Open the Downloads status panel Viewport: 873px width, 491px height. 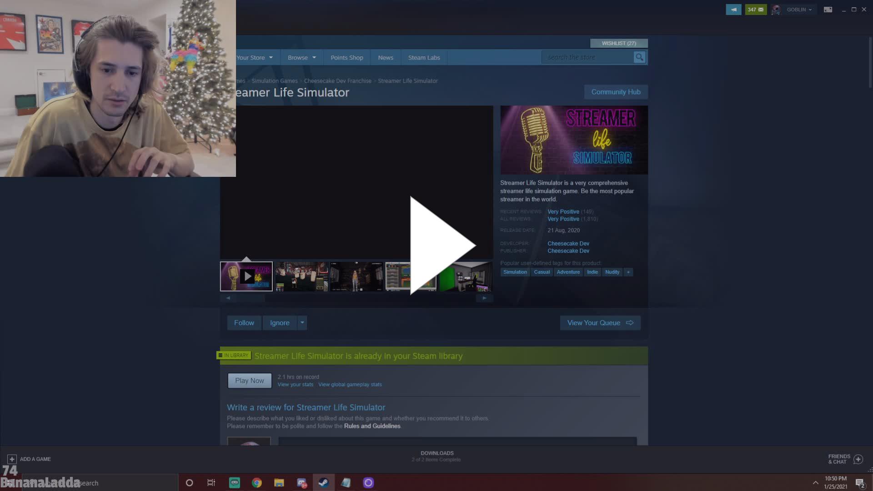(437, 456)
